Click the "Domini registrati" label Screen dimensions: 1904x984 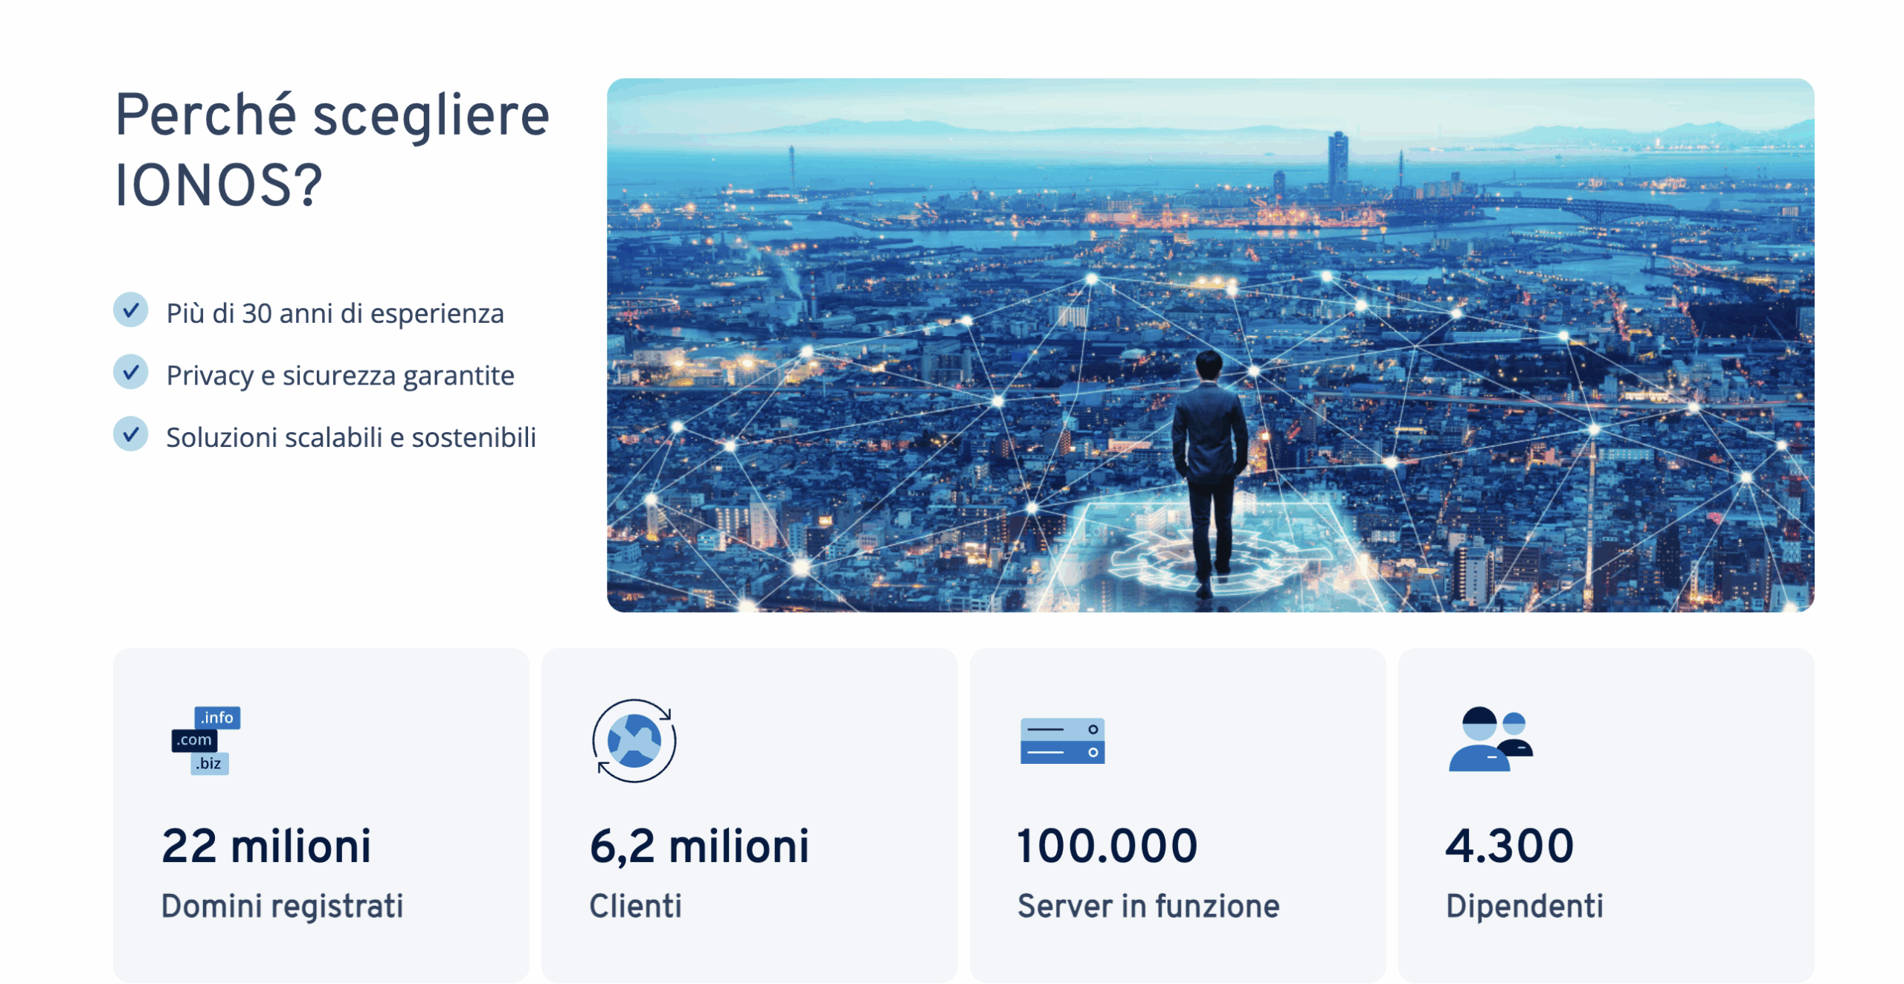pyautogui.click(x=282, y=906)
